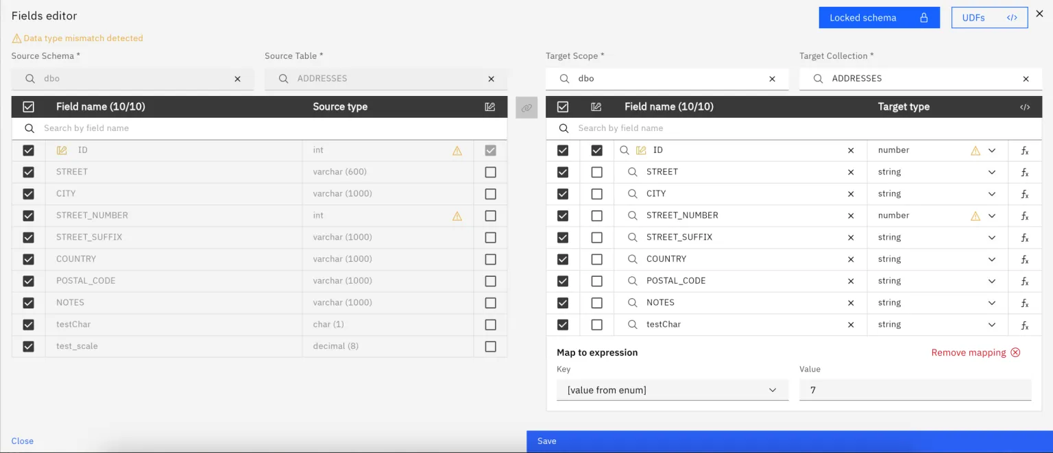Open target type dropdown for STREET
Viewport: 1053px width, 453px height.
[x=991, y=172]
